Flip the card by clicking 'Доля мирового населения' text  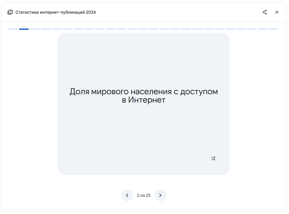pos(144,96)
